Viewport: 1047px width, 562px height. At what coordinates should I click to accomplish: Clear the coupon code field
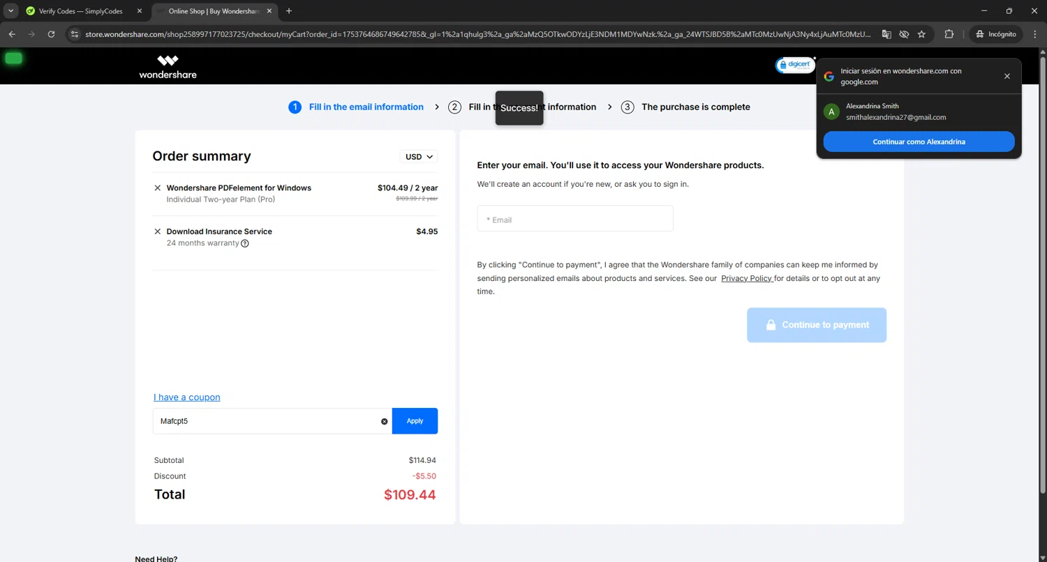384,421
